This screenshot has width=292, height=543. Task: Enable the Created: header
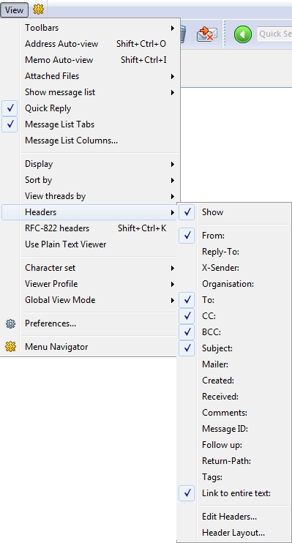tap(234, 381)
